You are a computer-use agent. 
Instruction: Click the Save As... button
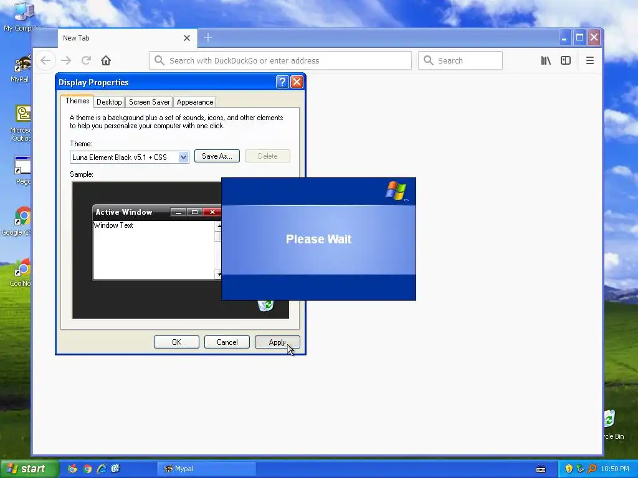coord(217,156)
